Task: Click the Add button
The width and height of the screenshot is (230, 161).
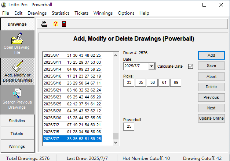Action: coord(211,55)
